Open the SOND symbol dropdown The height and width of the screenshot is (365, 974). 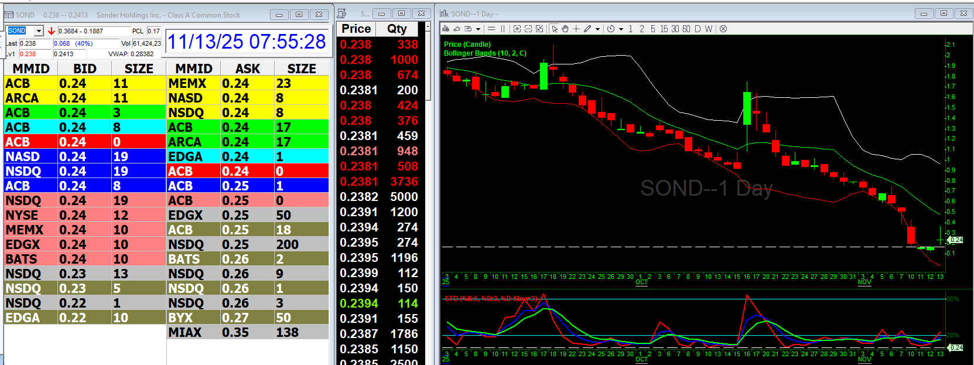click(39, 31)
